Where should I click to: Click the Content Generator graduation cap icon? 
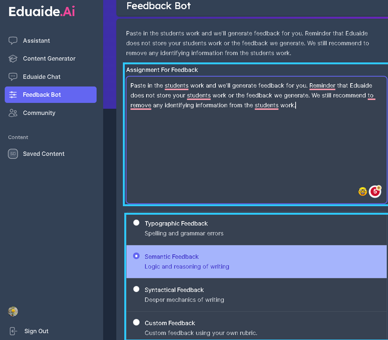click(13, 59)
